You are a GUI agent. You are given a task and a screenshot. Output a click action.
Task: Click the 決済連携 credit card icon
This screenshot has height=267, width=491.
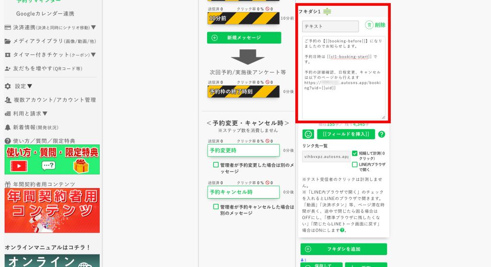(x=8, y=27)
